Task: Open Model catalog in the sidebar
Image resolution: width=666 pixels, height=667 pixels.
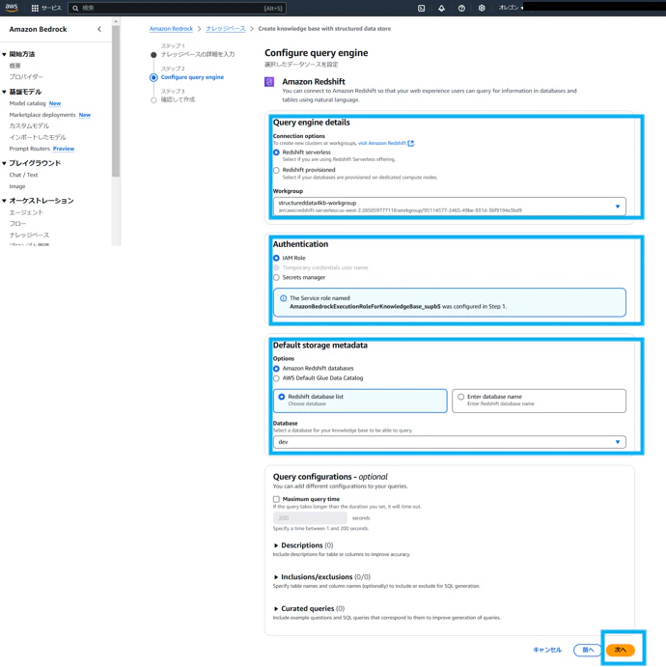Action: coord(27,103)
